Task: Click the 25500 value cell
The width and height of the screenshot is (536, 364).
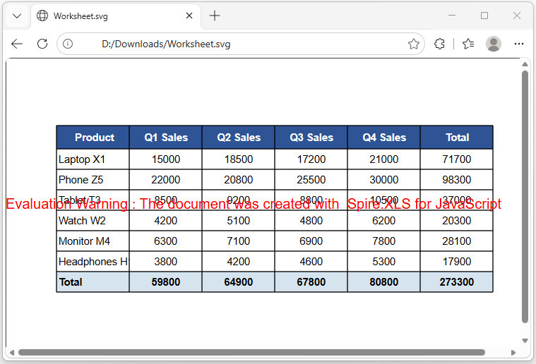Action: click(311, 180)
